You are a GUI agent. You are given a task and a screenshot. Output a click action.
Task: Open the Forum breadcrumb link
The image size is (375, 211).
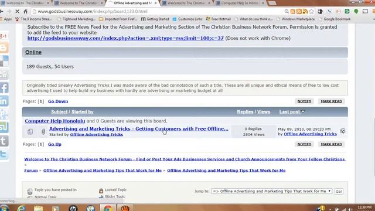(x=31, y=171)
